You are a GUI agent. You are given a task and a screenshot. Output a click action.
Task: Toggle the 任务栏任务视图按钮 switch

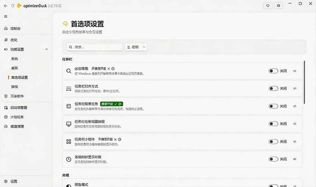click(x=273, y=124)
